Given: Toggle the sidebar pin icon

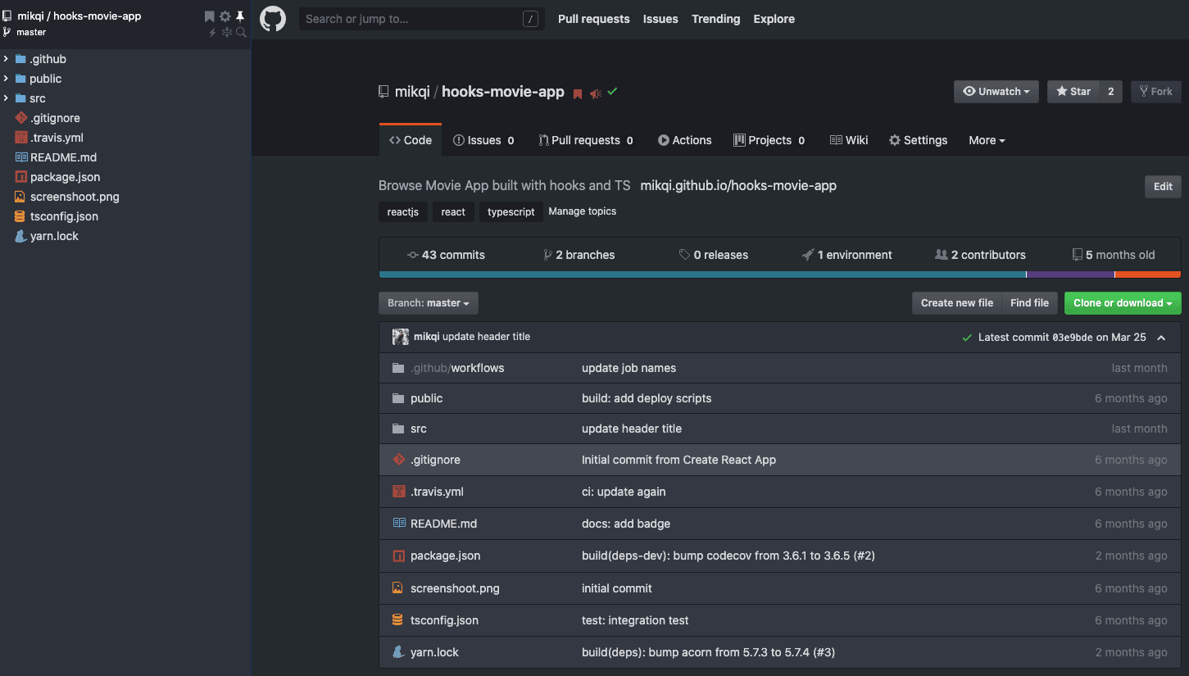Looking at the screenshot, I should 240,16.
